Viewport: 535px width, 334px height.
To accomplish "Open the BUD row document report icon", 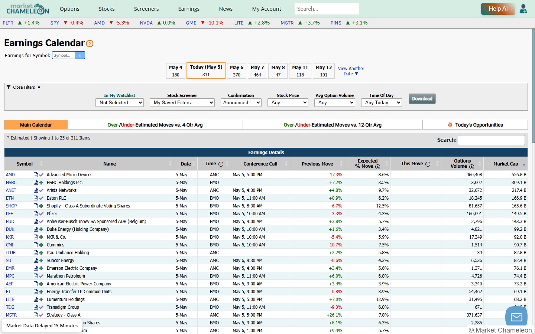I will click(x=36, y=222).
